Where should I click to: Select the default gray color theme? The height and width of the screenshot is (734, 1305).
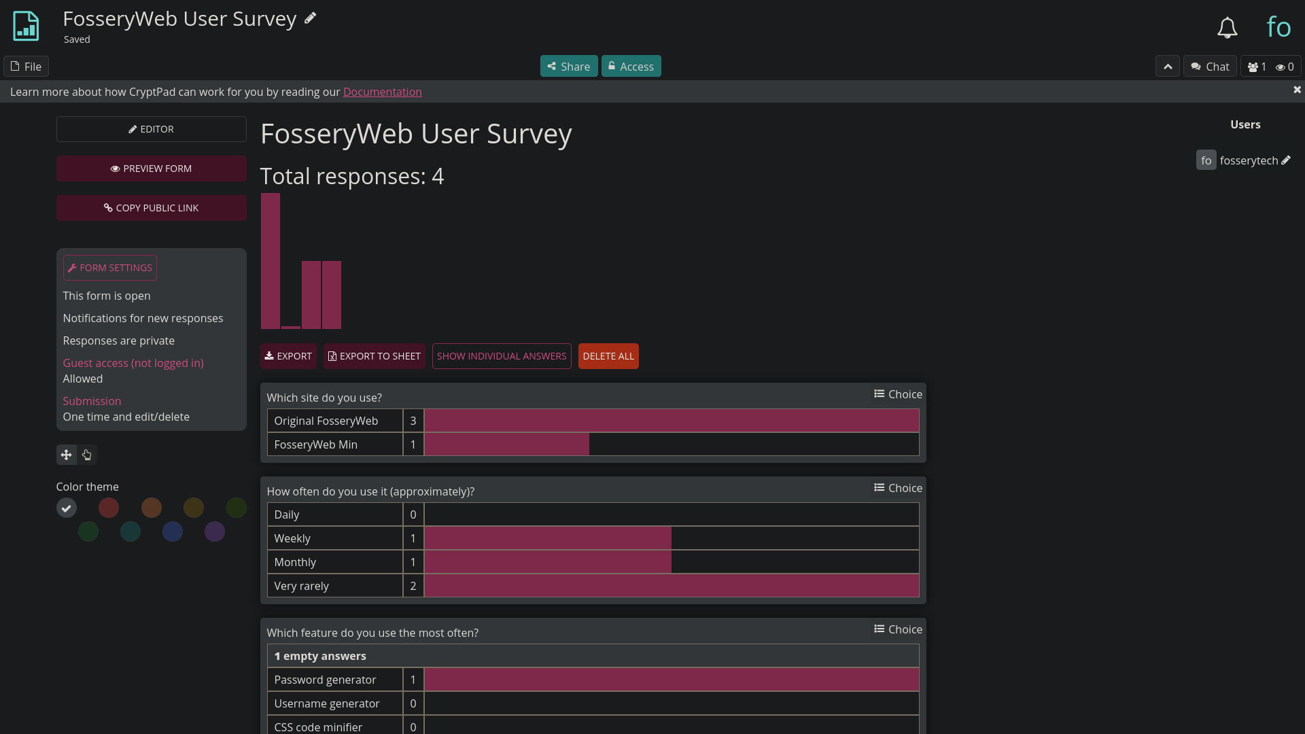[67, 508]
